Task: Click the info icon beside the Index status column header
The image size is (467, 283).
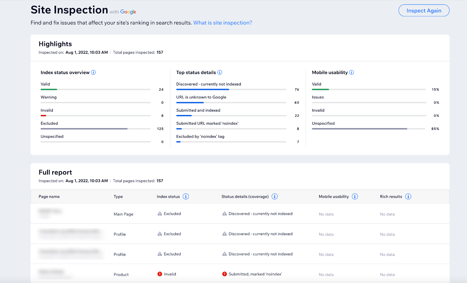Action: point(186,196)
